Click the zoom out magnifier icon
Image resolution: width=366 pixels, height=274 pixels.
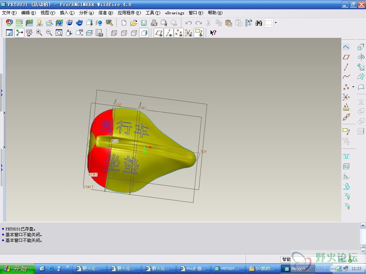click(49, 33)
